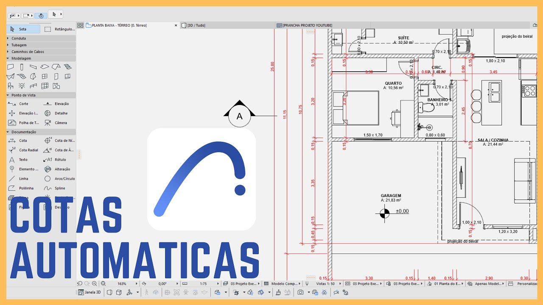The image size is (543, 305).
Task: Open the Modelo Comp... dropdown
Action: 282,283
